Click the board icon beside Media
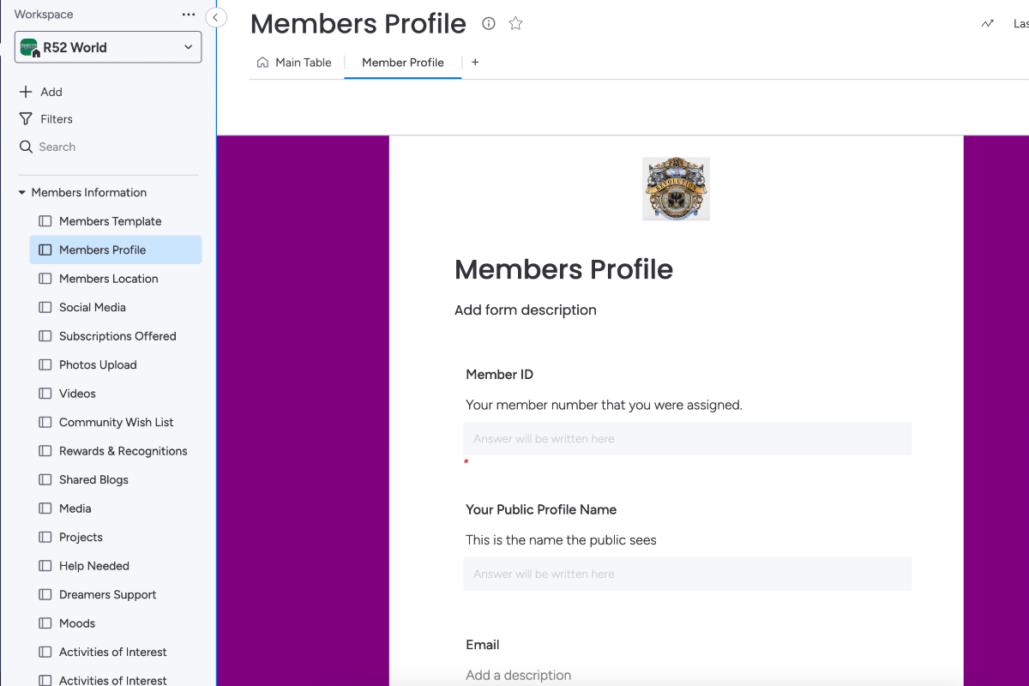Image resolution: width=1029 pixels, height=686 pixels. coord(45,508)
